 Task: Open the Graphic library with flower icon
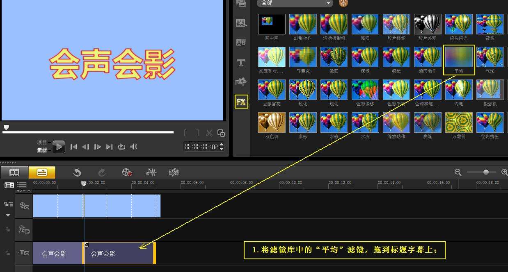pyautogui.click(x=241, y=82)
